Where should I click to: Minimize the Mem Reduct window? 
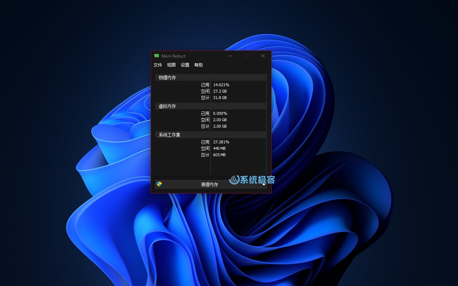coord(230,56)
